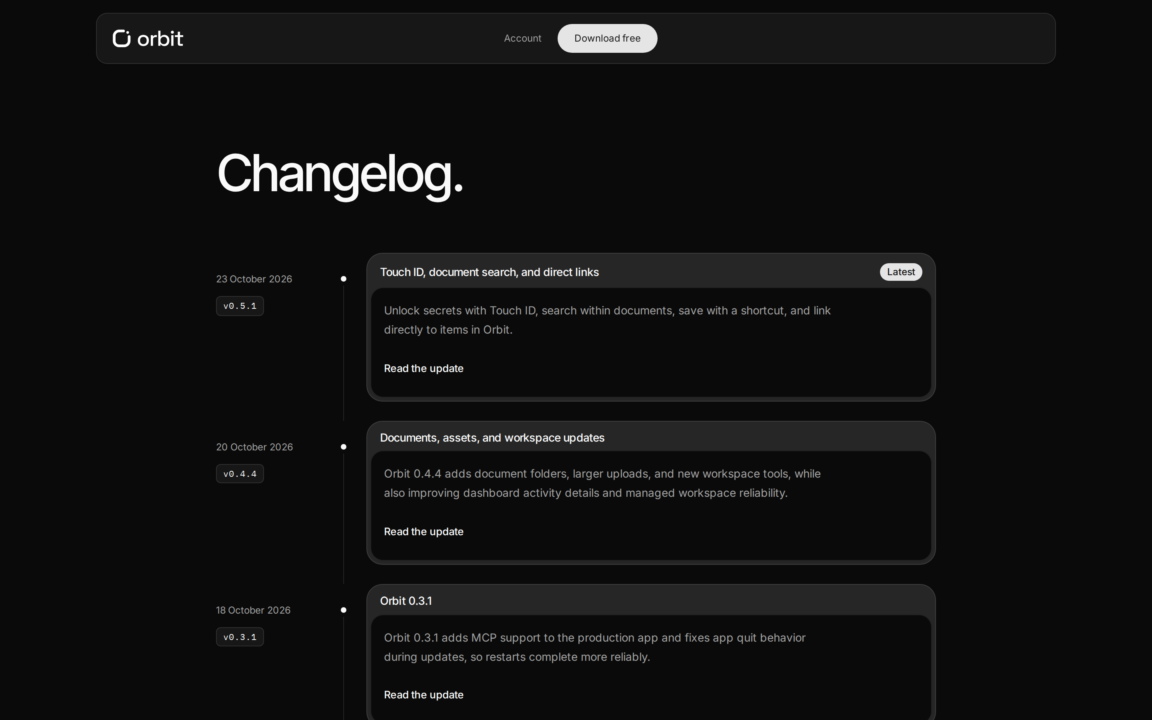Click the Orbit 0.3.1 card title
This screenshot has height=720, width=1152.
tap(406, 601)
